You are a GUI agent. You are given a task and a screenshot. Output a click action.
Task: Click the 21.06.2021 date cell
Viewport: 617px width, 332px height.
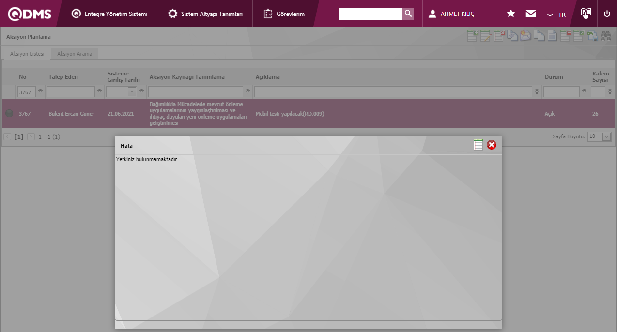point(121,114)
